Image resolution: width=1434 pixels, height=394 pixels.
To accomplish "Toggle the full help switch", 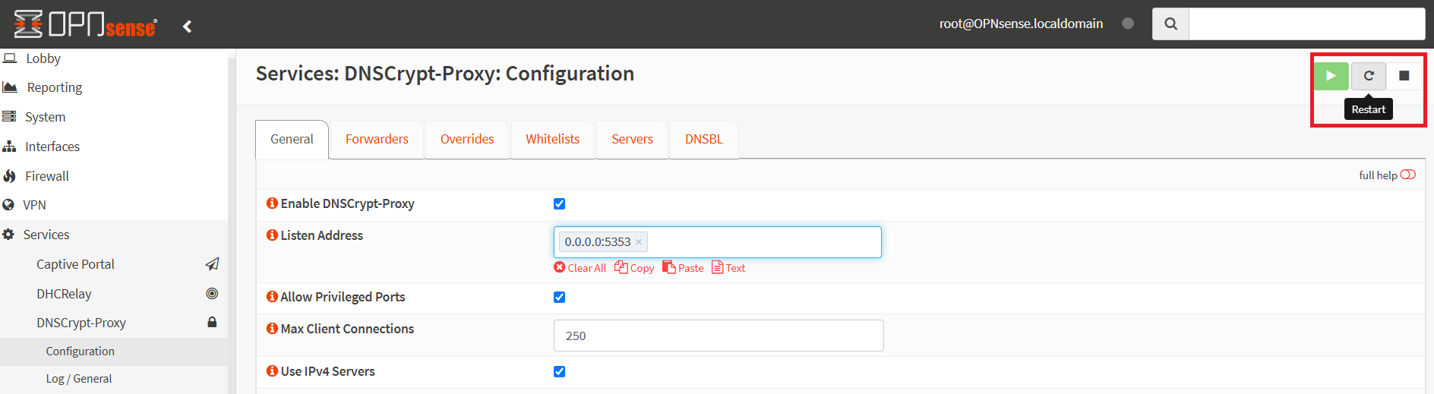I will coord(1407,175).
